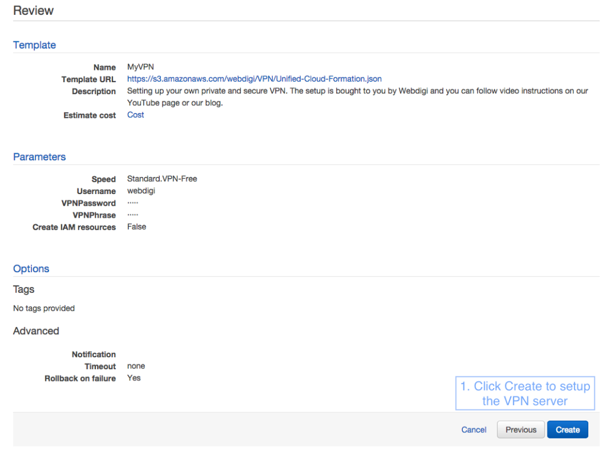The width and height of the screenshot is (606, 452).
Task: Click the Cost estimate link
Action: pyautogui.click(x=135, y=115)
